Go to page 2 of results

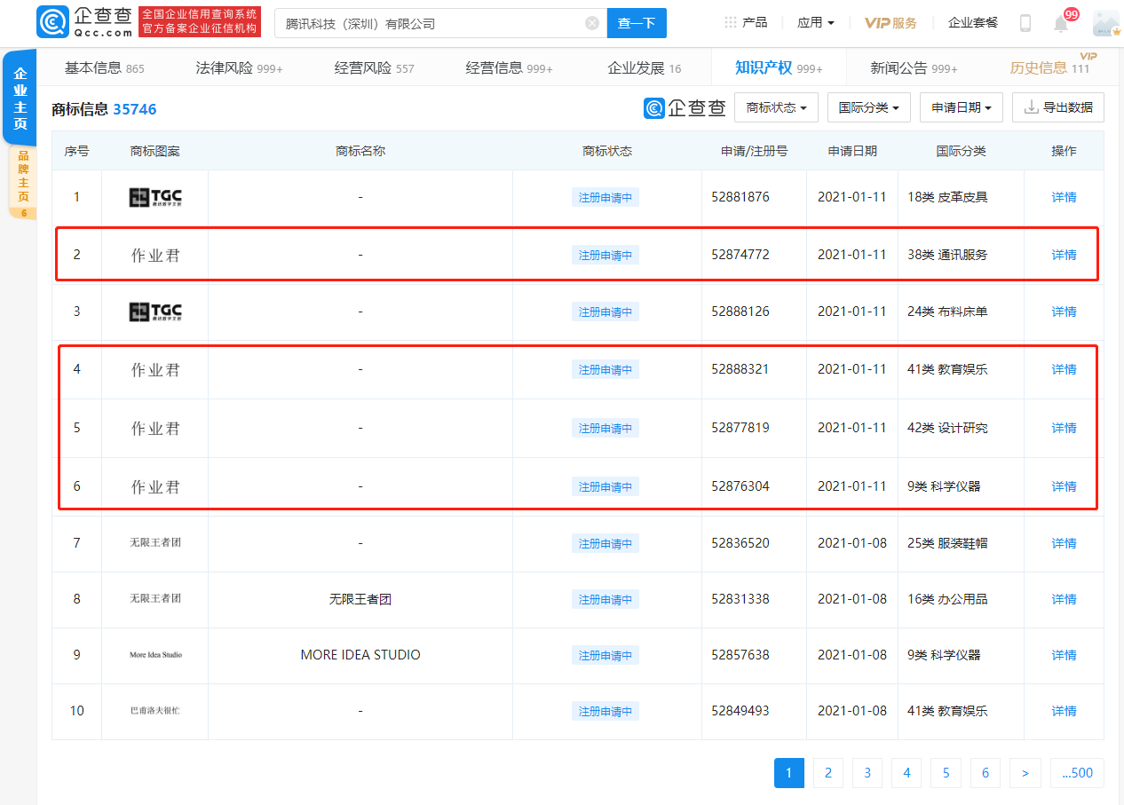(x=827, y=773)
